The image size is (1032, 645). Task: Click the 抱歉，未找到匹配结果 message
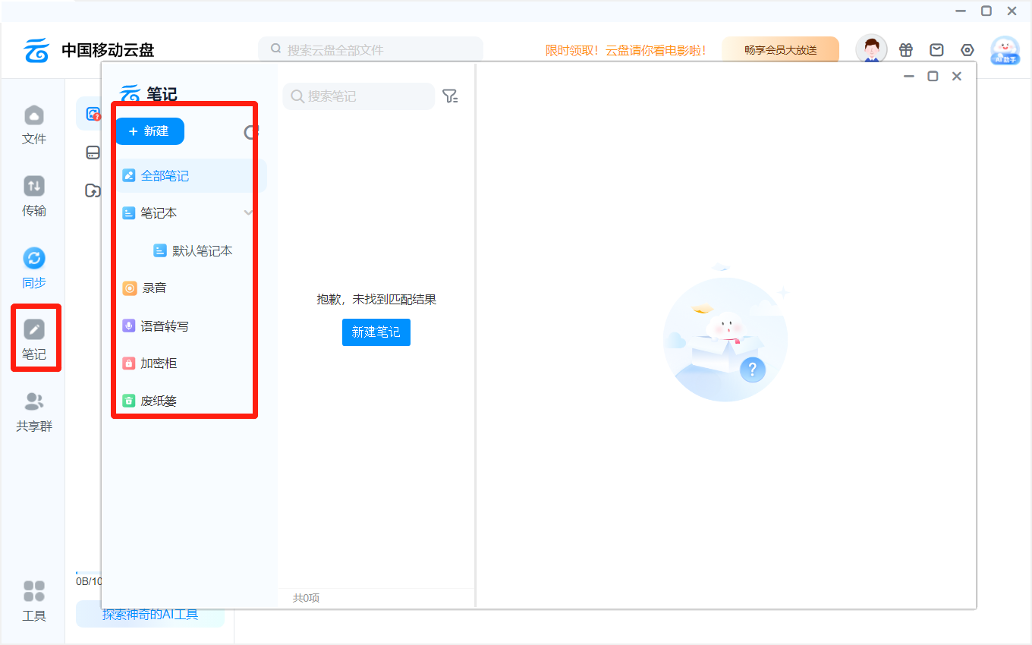click(376, 300)
